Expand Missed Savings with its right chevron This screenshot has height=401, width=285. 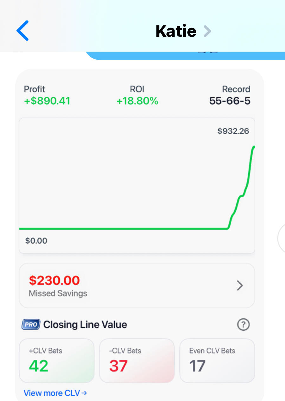(x=240, y=286)
